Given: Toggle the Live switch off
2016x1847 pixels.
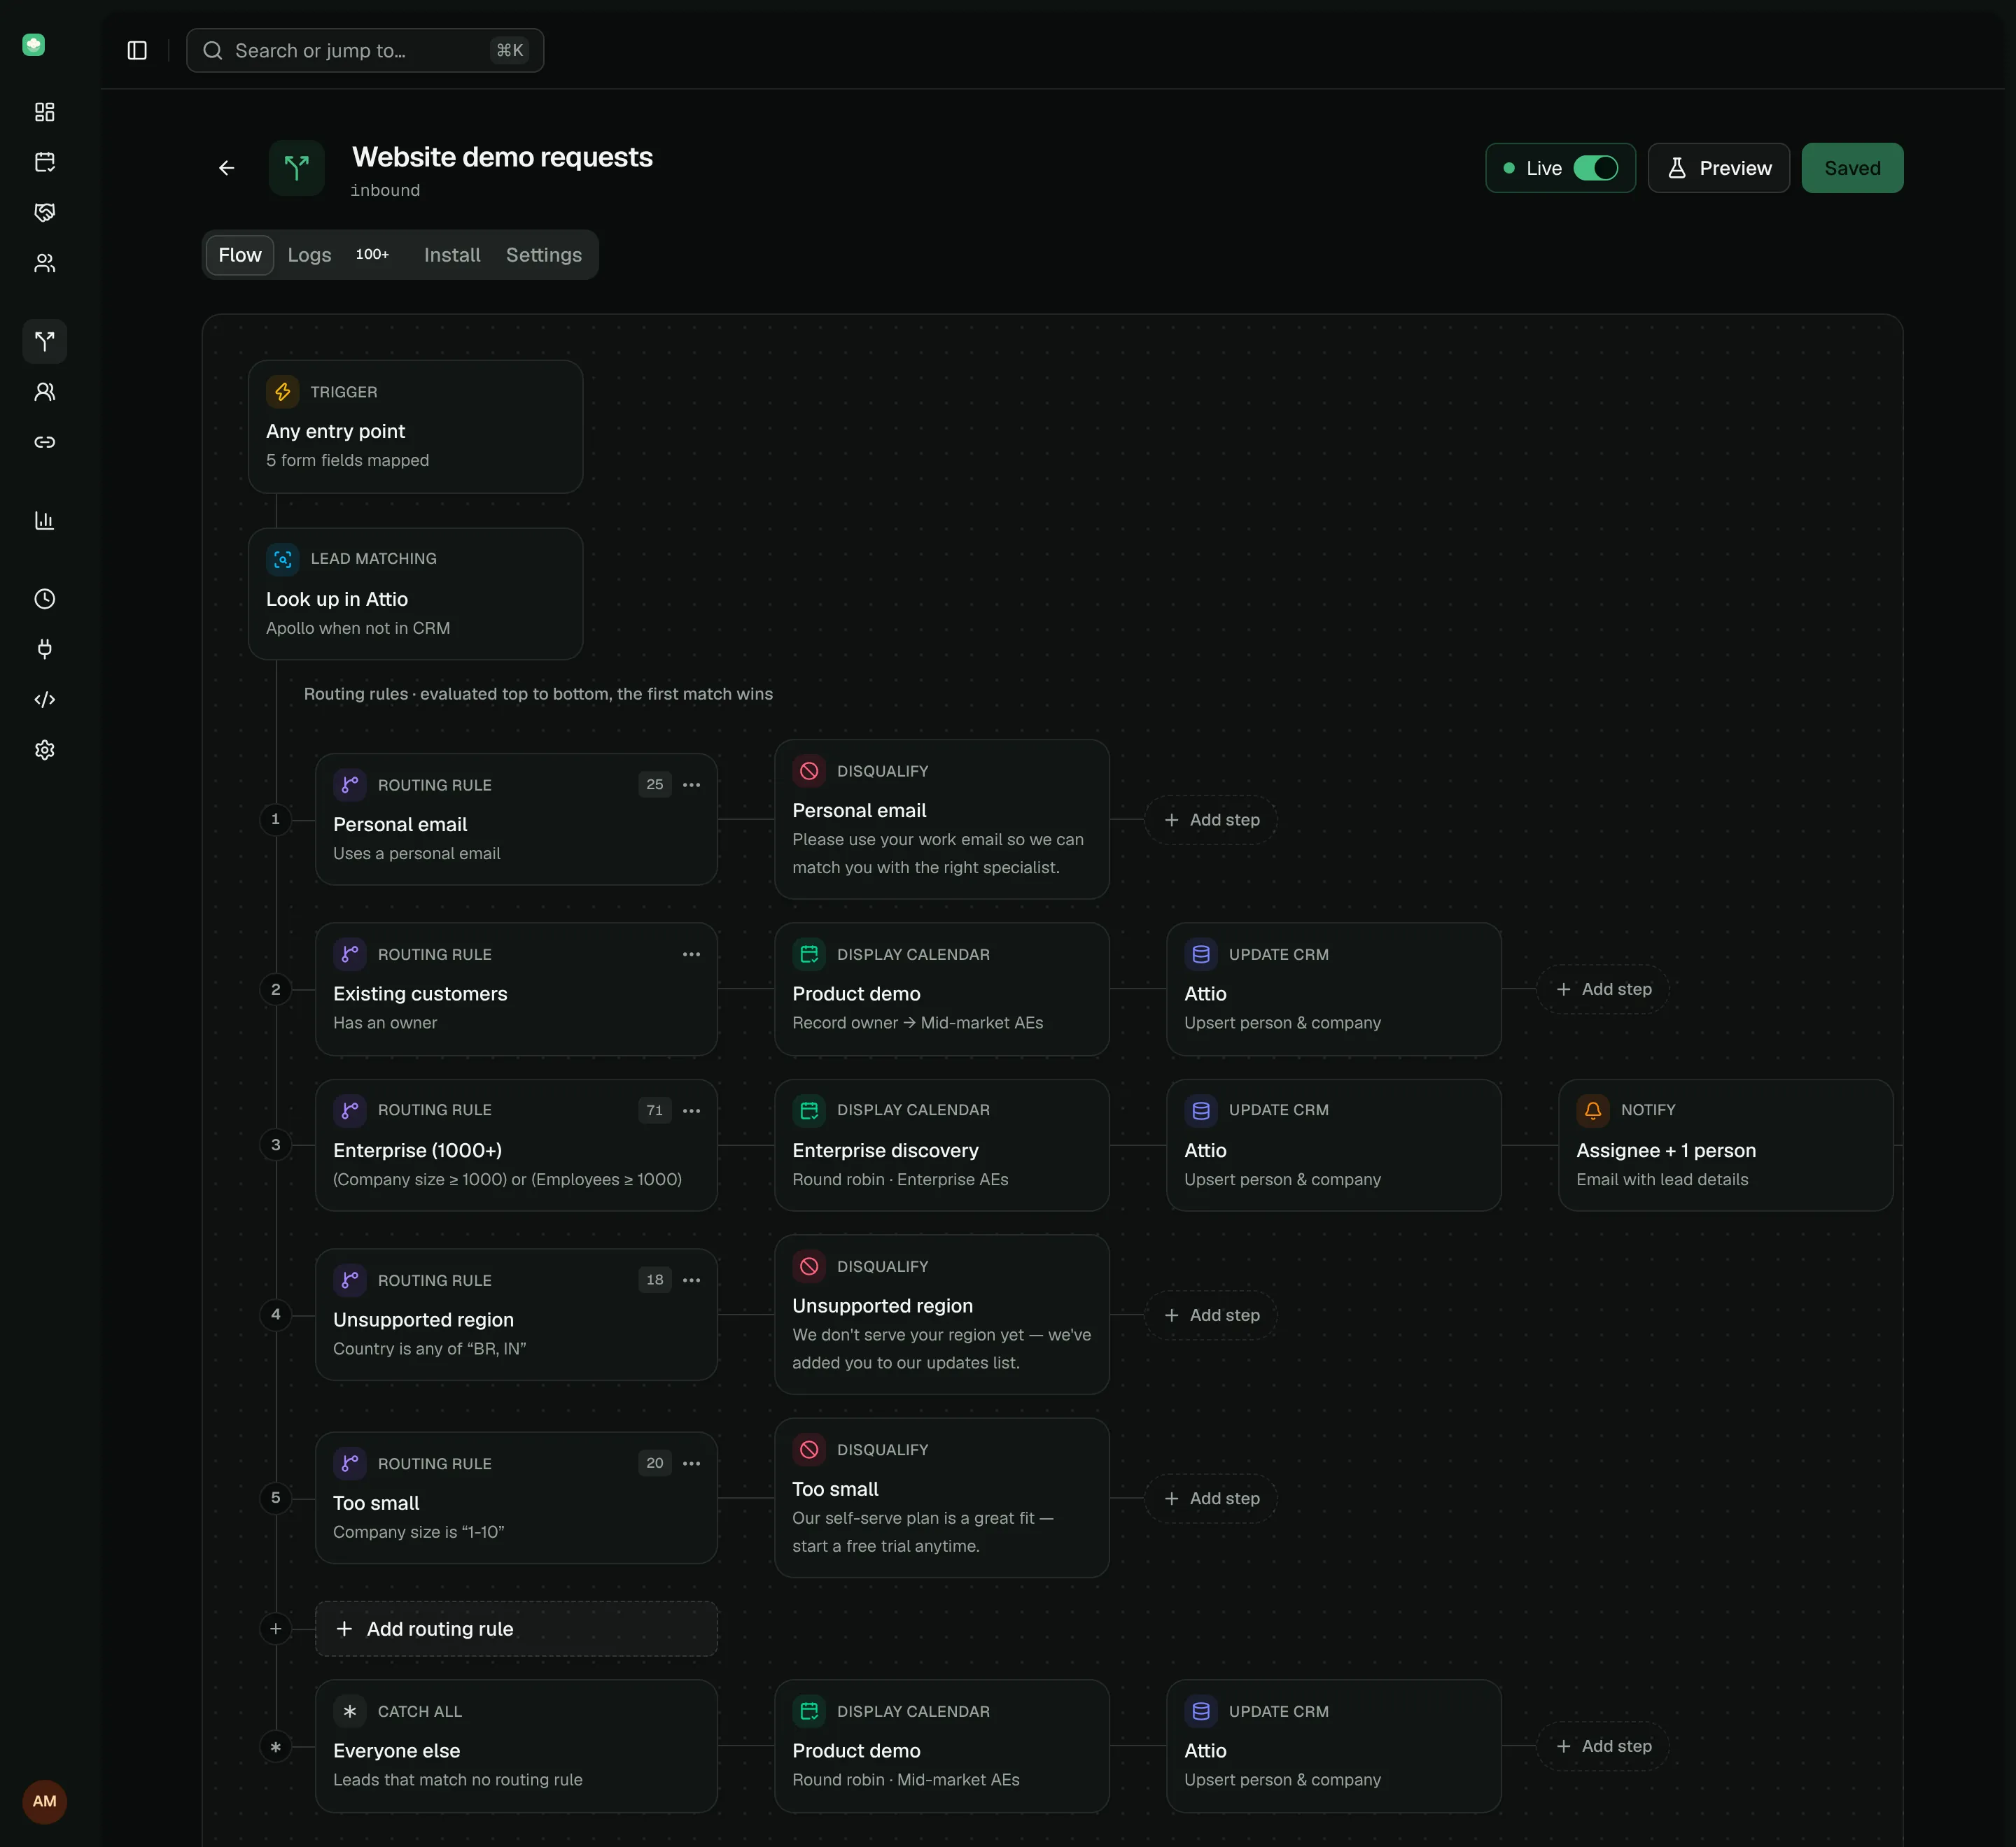Looking at the screenshot, I should point(1595,168).
